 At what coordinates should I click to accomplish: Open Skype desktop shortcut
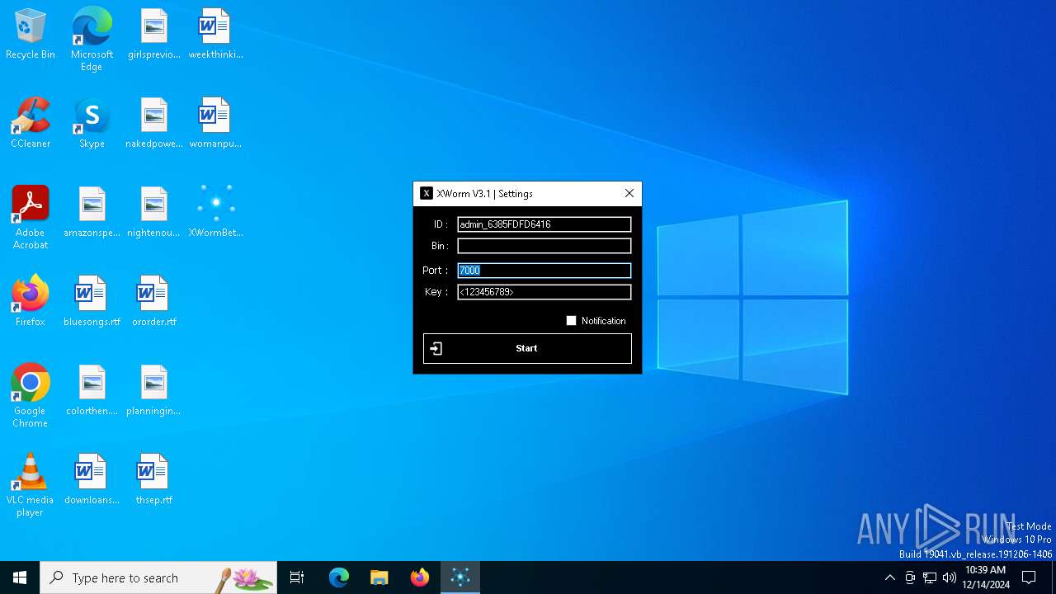point(92,124)
